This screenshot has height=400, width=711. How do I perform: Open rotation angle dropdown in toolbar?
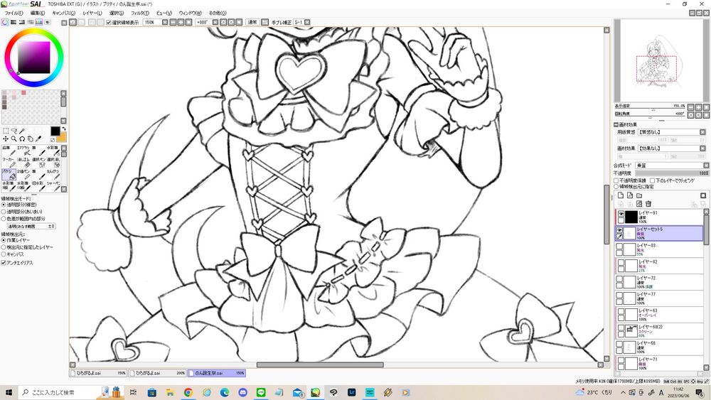click(215, 22)
